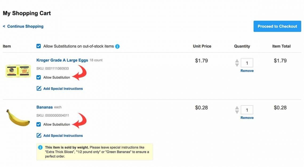Increase the eggs quantity with the up arrow
This screenshot has height=167, width=304.
coord(237,61)
